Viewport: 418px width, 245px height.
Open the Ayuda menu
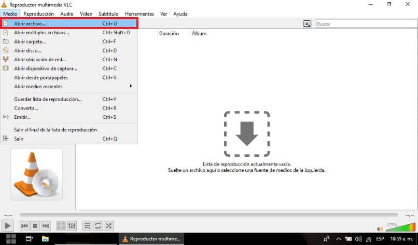pyautogui.click(x=180, y=13)
